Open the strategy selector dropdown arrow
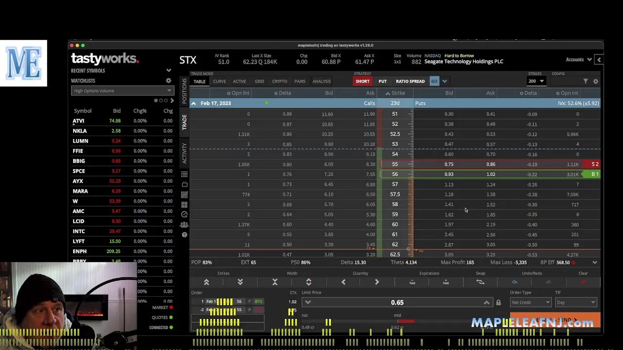Viewport: 623px width, 350px height. [444, 81]
